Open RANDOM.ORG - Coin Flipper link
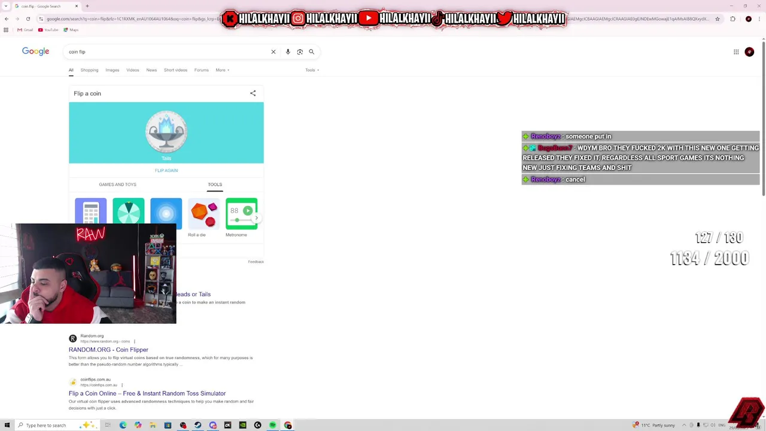 [108, 350]
